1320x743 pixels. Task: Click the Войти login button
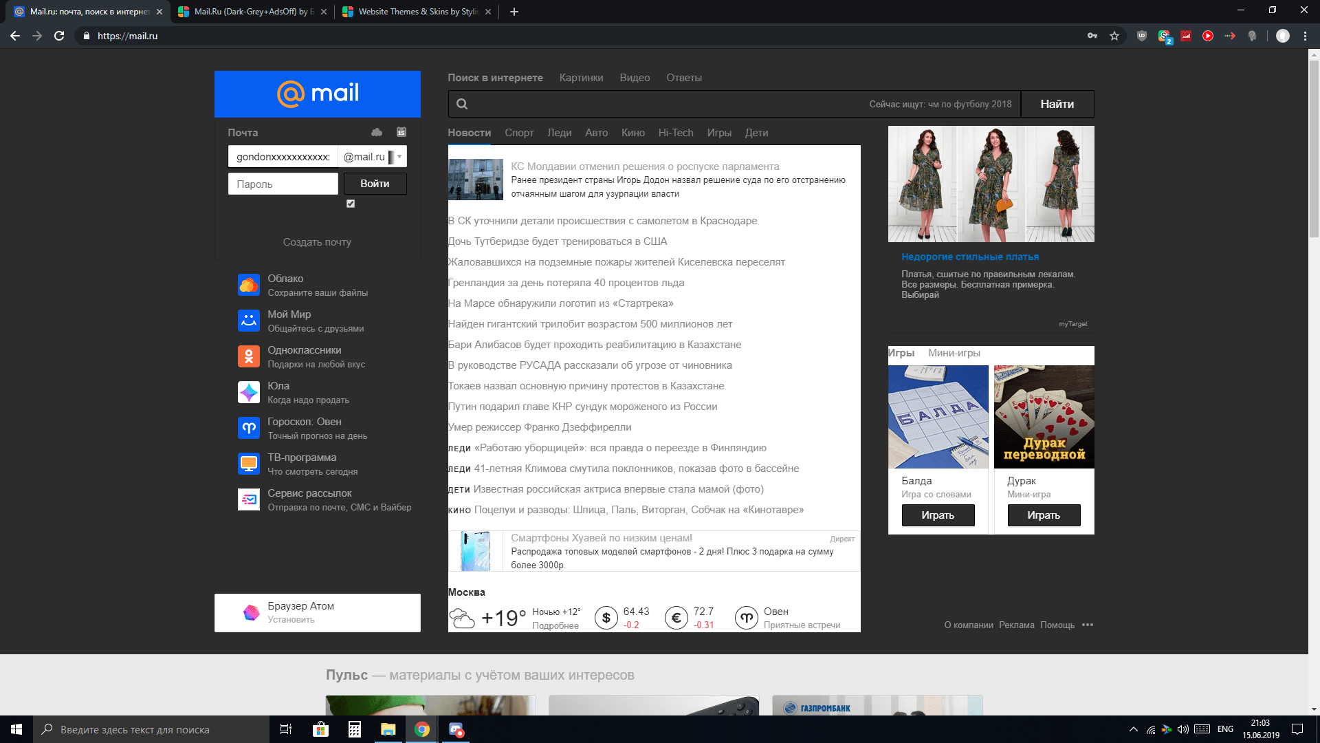(375, 184)
